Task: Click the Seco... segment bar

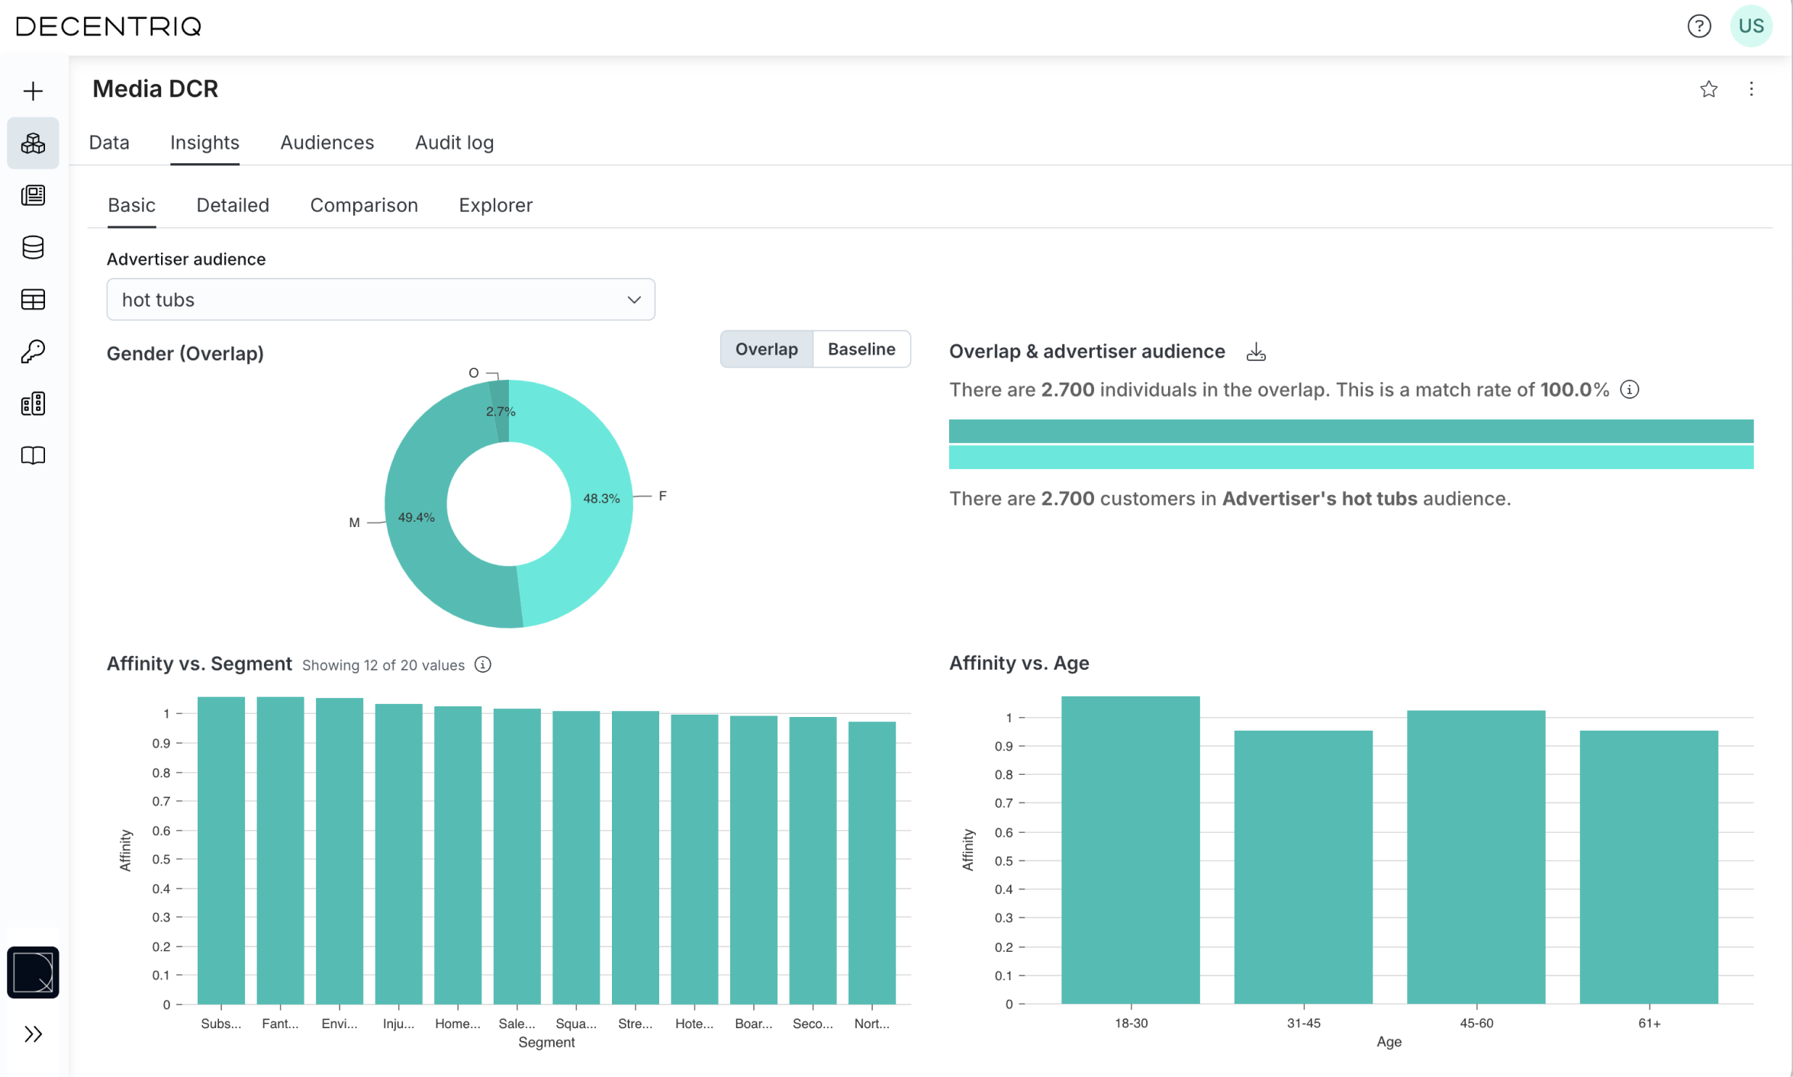Action: point(813,860)
